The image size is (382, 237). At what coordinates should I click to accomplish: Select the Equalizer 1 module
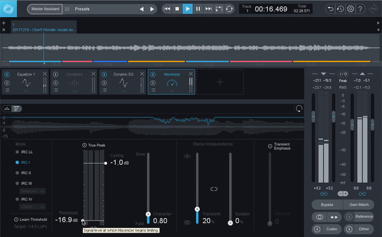coord(26,83)
